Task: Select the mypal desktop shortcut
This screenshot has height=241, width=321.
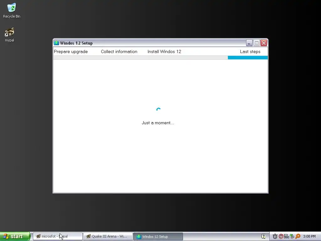Action: tap(10, 35)
